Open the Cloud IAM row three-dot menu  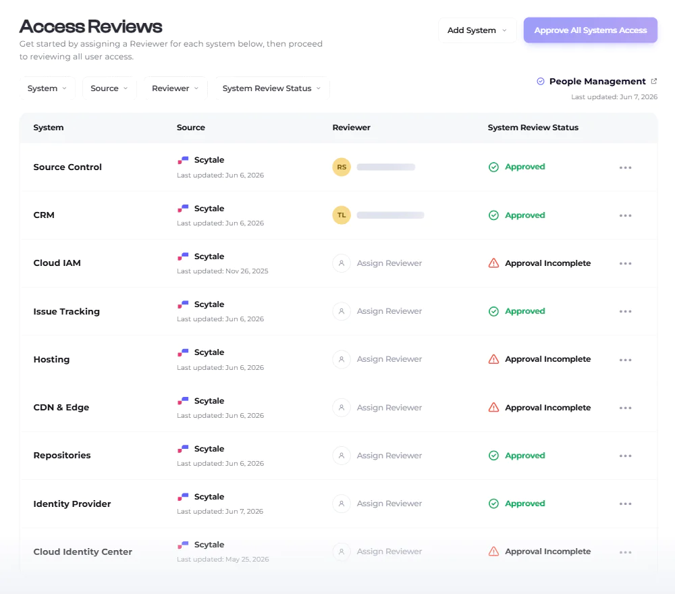click(x=625, y=263)
